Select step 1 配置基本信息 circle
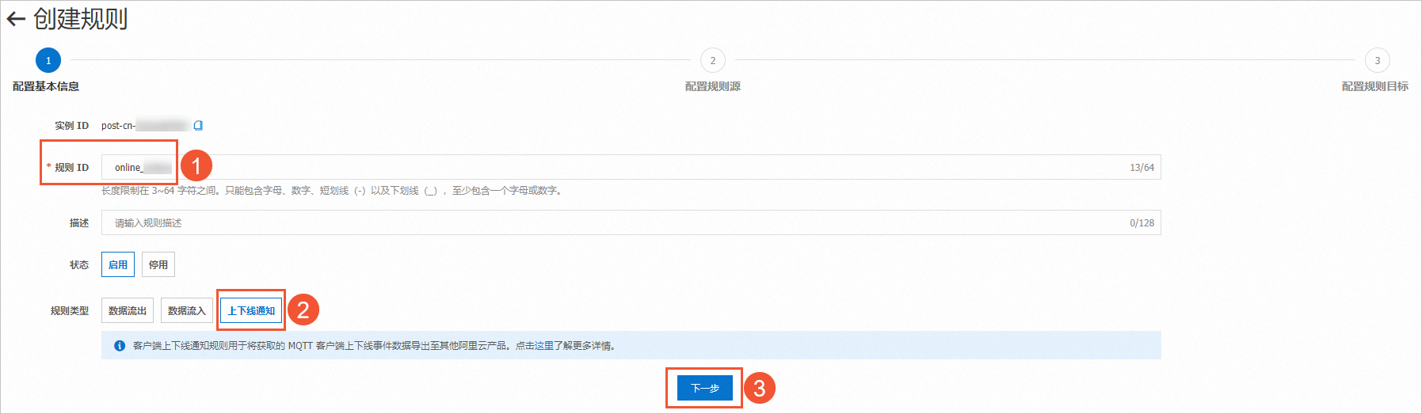 tap(48, 60)
